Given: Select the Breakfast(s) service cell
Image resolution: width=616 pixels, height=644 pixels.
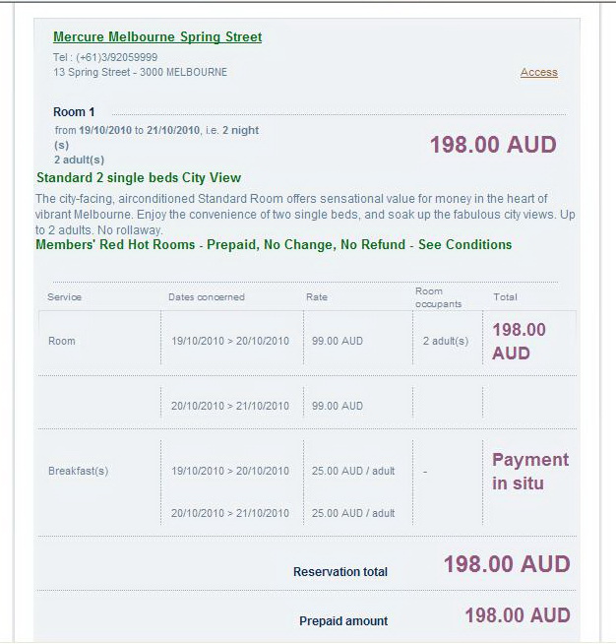Looking at the screenshot, I should pos(78,471).
